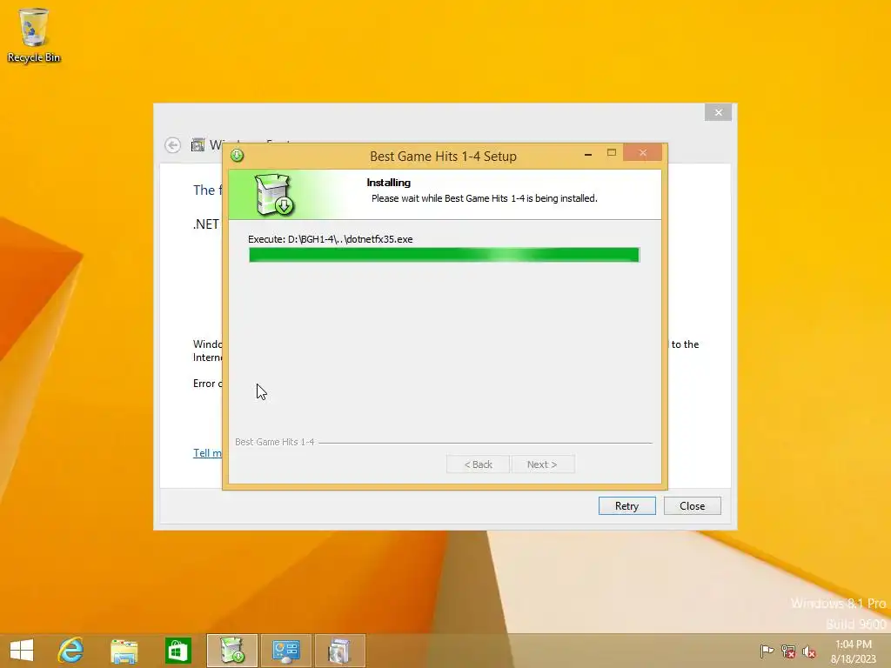Image resolution: width=891 pixels, height=668 pixels.
Task: Click the back arrow in Windows Features window
Action: pos(173,145)
